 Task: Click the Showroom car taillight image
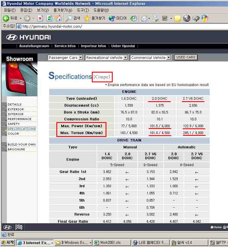click(x=19, y=79)
